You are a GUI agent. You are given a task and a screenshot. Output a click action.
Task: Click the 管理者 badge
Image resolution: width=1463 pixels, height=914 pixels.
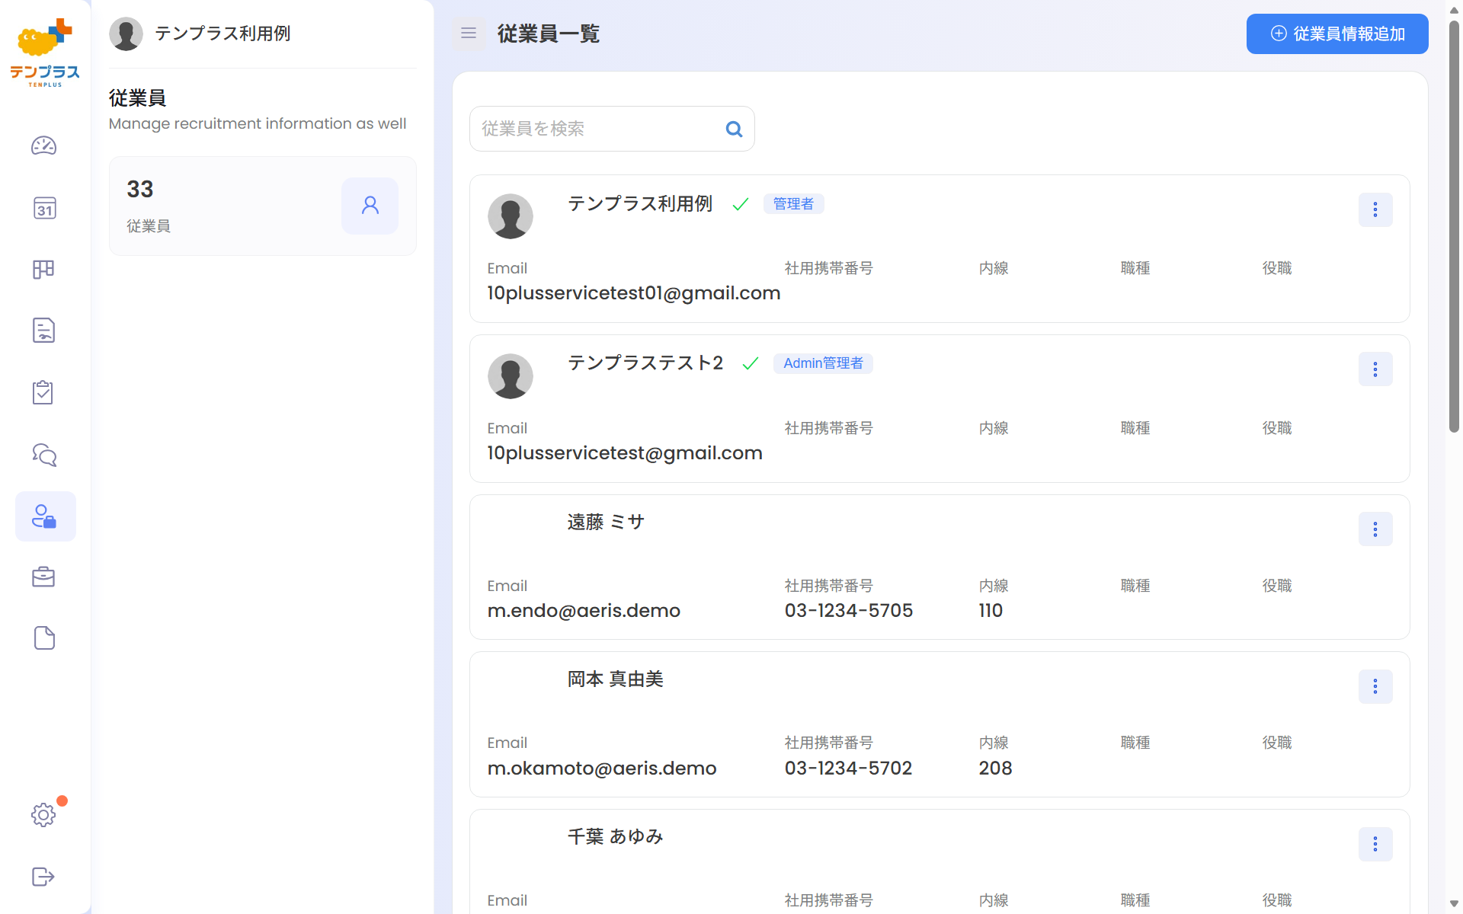[x=793, y=203]
